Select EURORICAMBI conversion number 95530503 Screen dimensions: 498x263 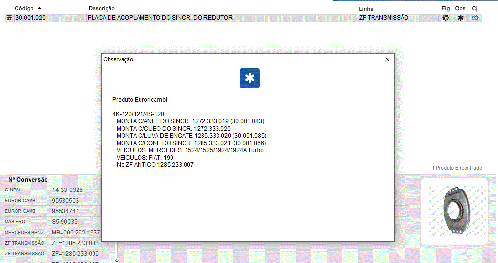click(65, 201)
